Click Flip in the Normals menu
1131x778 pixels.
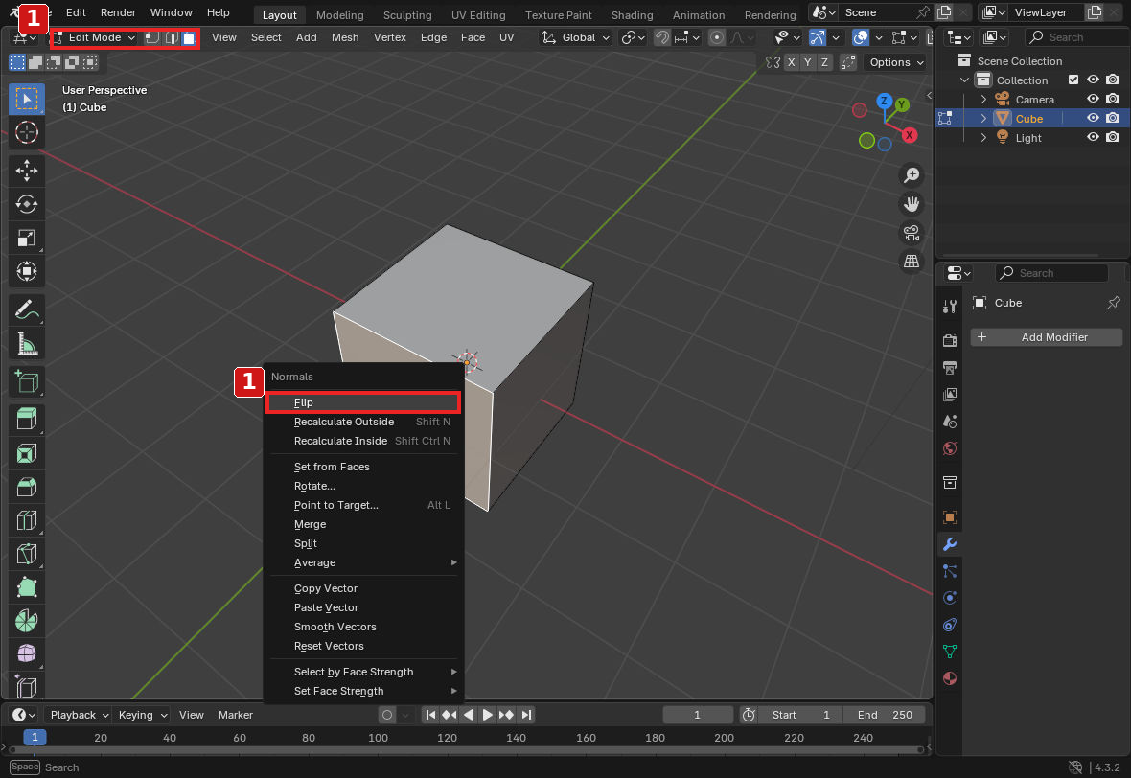363,402
